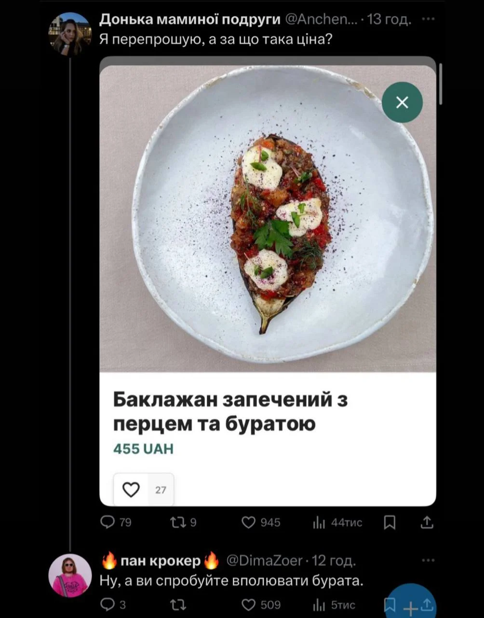Open the @DimaZoer handle link
484x618 pixels.
pyautogui.click(x=265, y=561)
